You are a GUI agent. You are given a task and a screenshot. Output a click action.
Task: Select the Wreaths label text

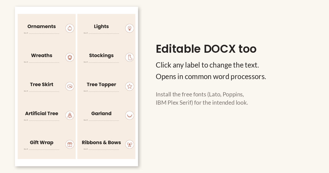tap(42, 55)
